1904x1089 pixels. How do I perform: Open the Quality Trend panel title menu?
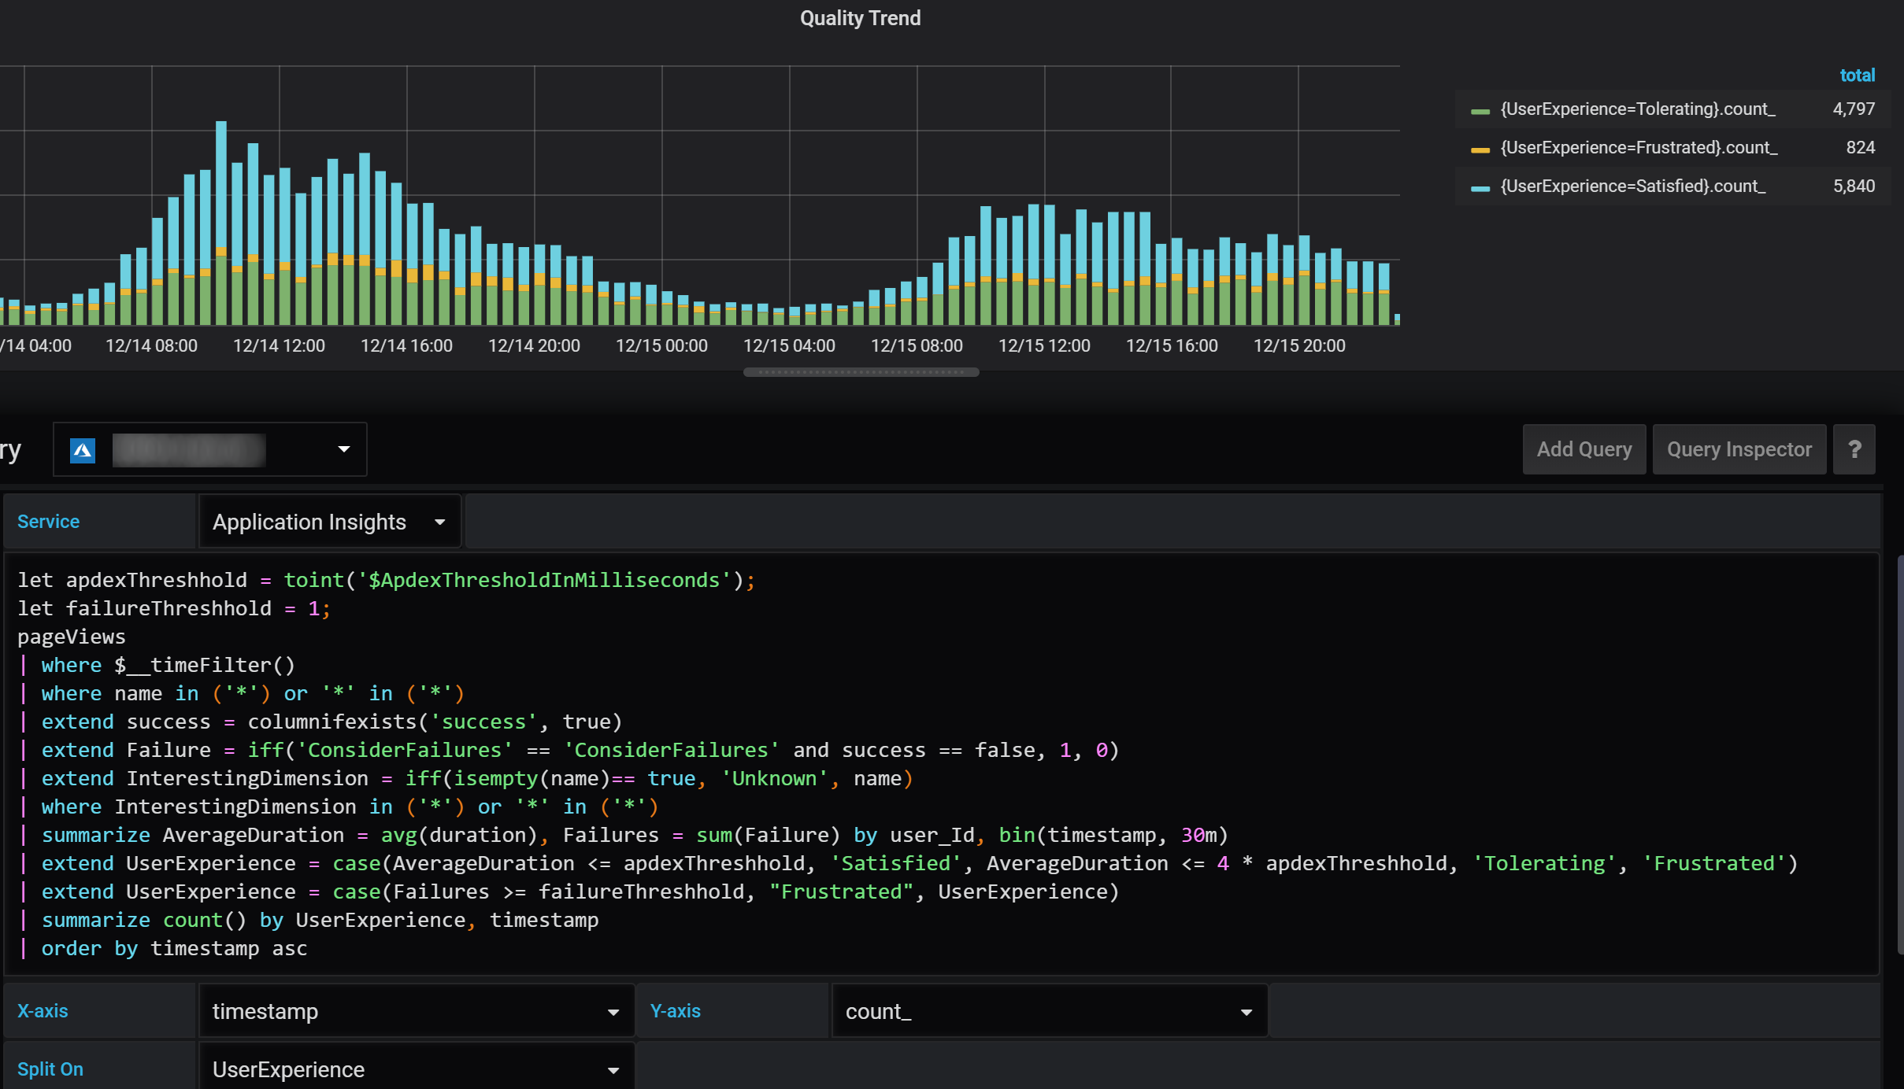(x=860, y=18)
